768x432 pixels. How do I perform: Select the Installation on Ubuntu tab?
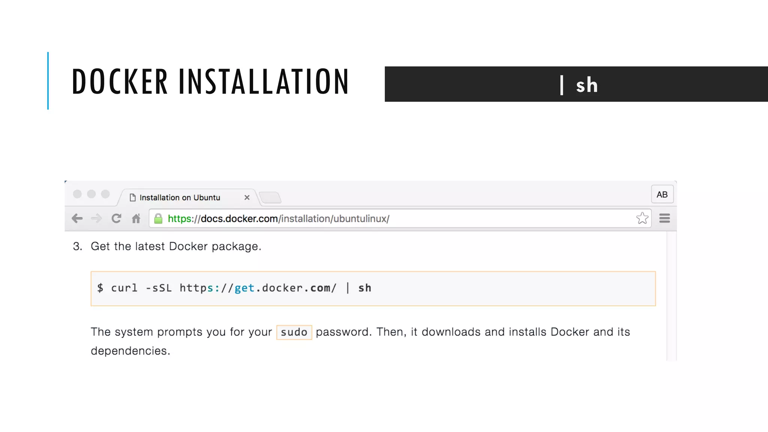click(x=187, y=197)
